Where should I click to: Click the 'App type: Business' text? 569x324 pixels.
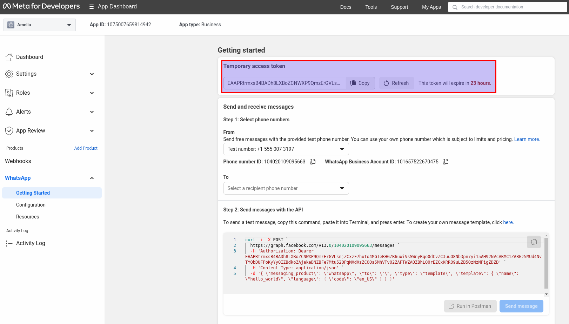coord(200,25)
